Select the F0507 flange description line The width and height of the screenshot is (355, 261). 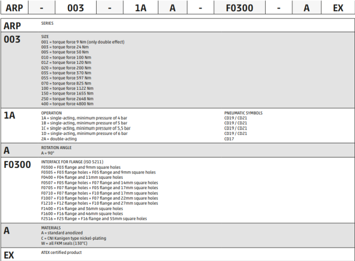point(99,183)
